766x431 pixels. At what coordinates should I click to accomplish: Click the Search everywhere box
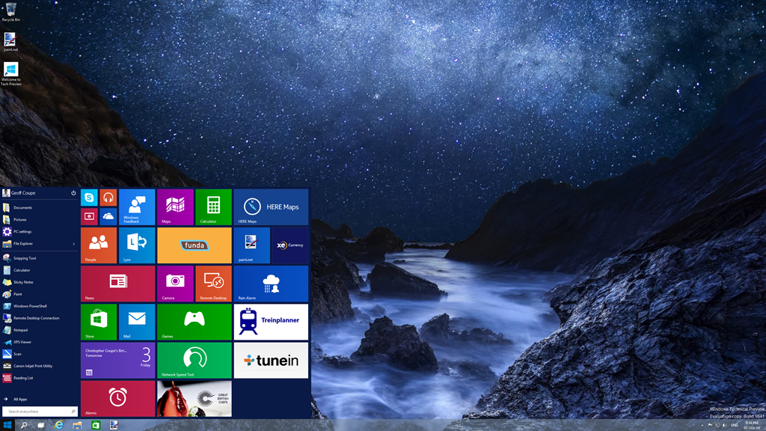(x=37, y=412)
